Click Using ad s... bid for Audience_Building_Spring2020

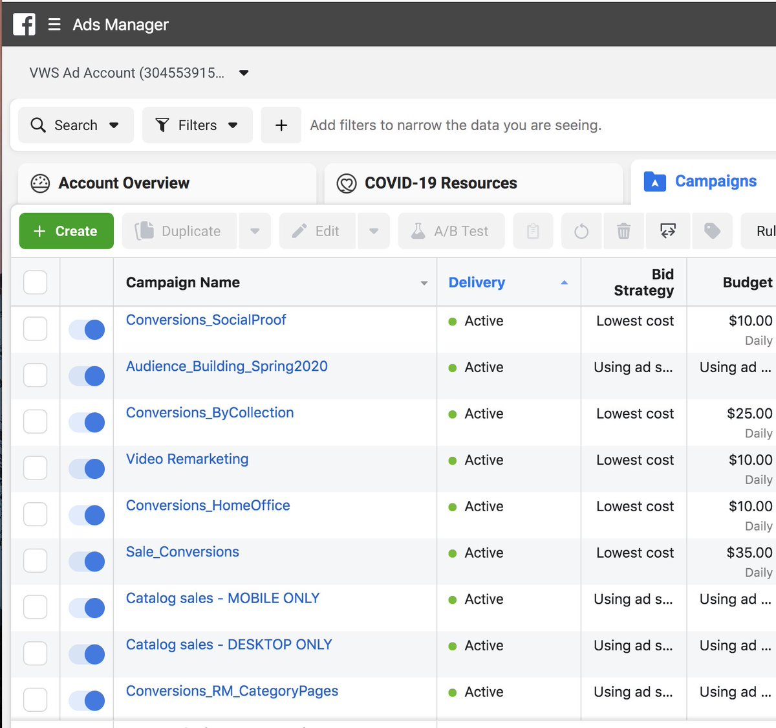pyautogui.click(x=633, y=368)
